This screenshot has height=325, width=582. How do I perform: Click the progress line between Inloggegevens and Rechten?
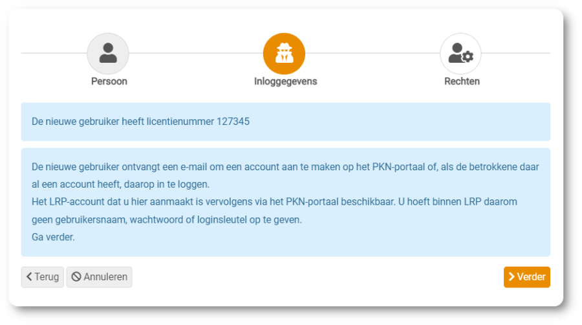[x=372, y=53]
